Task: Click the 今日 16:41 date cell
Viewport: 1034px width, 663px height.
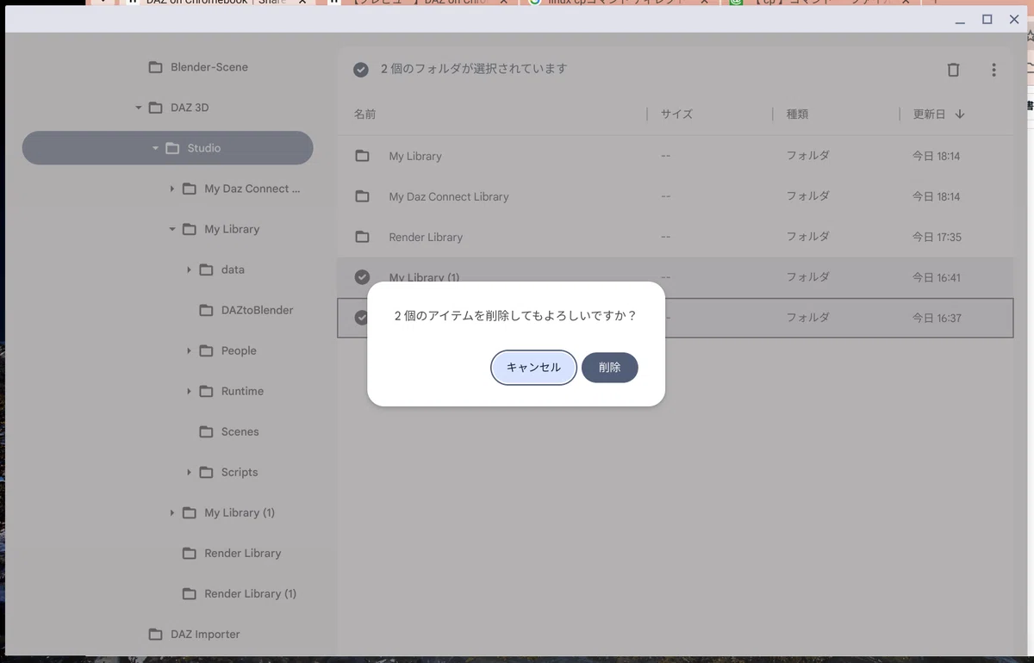Action: (937, 277)
